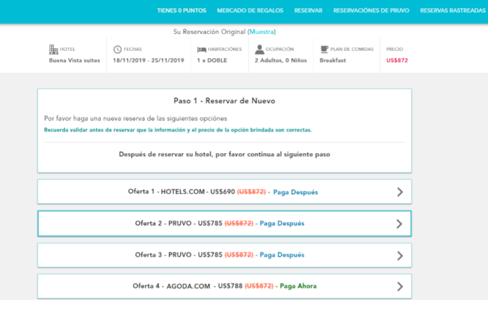This screenshot has height=323, width=488.
Task: Click the dates 18/11/2019 - 25/11/2019
Action: point(149,61)
